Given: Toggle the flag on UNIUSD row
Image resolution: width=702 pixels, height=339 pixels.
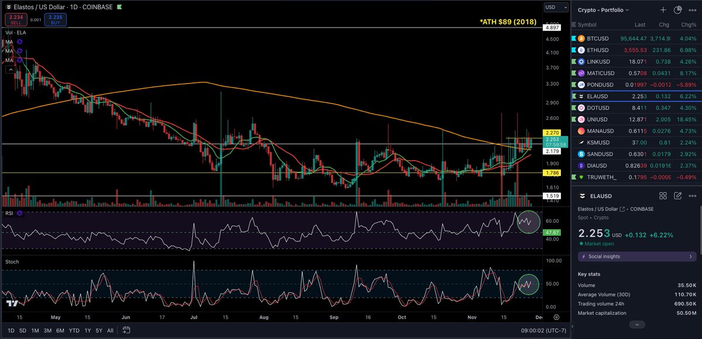Looking at the screenshot, I should point(574,119).
